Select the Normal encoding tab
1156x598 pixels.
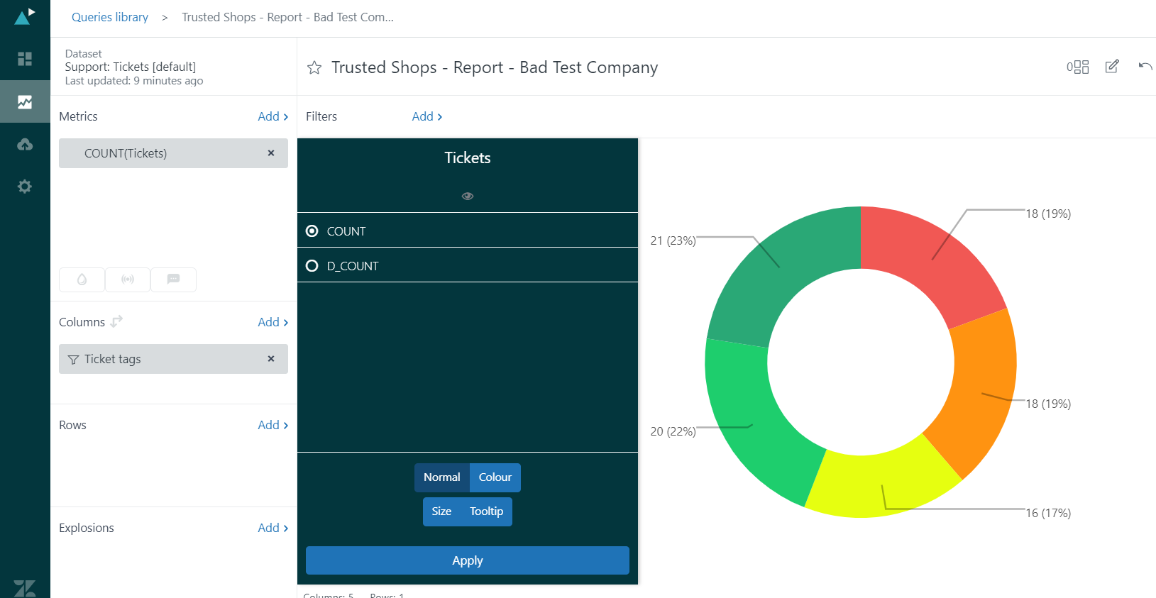pos(442,477)
